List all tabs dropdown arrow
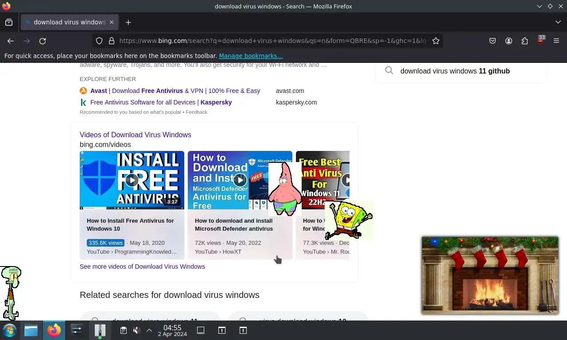Viewport: 567px width, 340px height. tap(558, 22)
